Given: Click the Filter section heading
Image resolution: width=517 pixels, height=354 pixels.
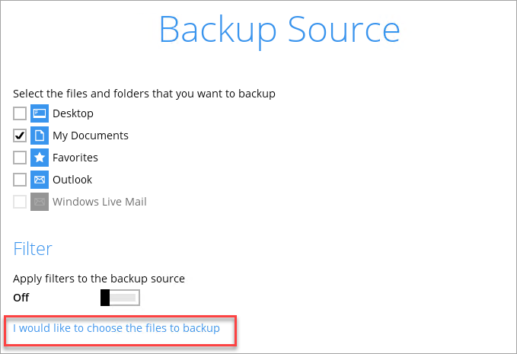Looking at the screenshot, I should point(33,248).
